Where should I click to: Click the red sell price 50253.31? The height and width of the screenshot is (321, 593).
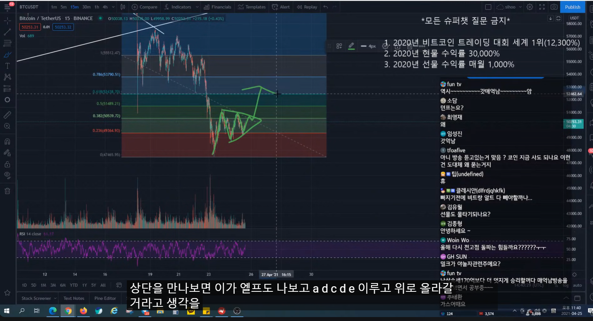tap(30, 27)
